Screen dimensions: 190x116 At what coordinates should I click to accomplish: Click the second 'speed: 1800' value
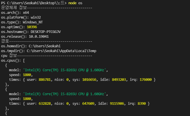(x=27, y=99)
